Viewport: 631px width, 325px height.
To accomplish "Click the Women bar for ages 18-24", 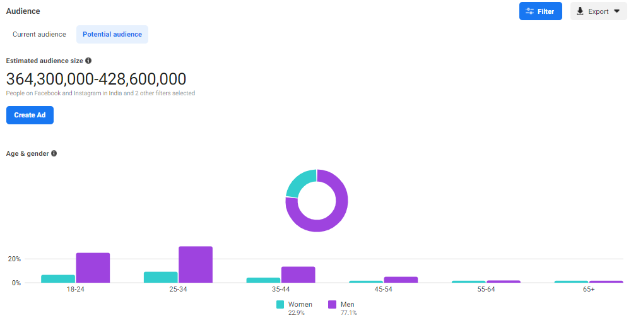I will (x=58, y=279).
